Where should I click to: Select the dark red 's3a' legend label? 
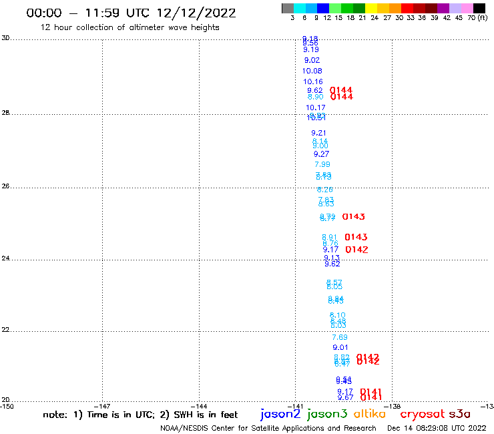pyautogui.click(x=459, y=414)
